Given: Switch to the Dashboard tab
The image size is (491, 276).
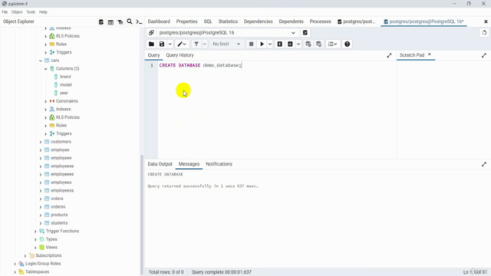Looking at the screenshot, I should (x=159, y=21).
